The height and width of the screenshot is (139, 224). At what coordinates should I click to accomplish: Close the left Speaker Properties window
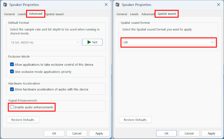106,4
